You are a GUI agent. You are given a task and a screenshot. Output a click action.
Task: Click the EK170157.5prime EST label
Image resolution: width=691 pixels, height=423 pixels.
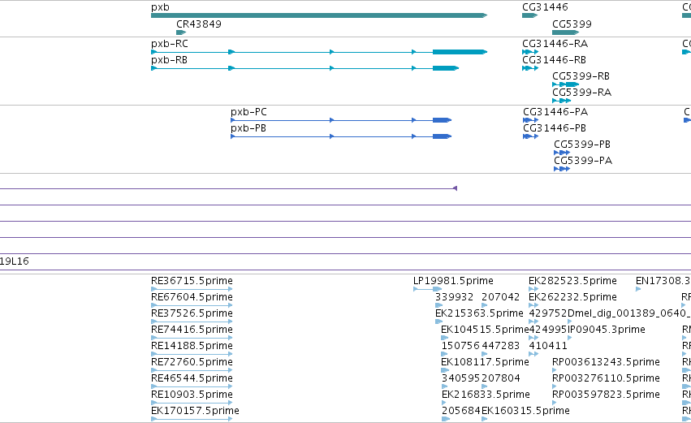point(195,411)
